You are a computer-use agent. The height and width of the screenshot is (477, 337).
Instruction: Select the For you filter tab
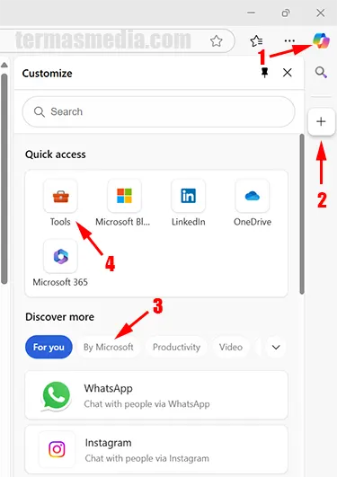point(49,347)
